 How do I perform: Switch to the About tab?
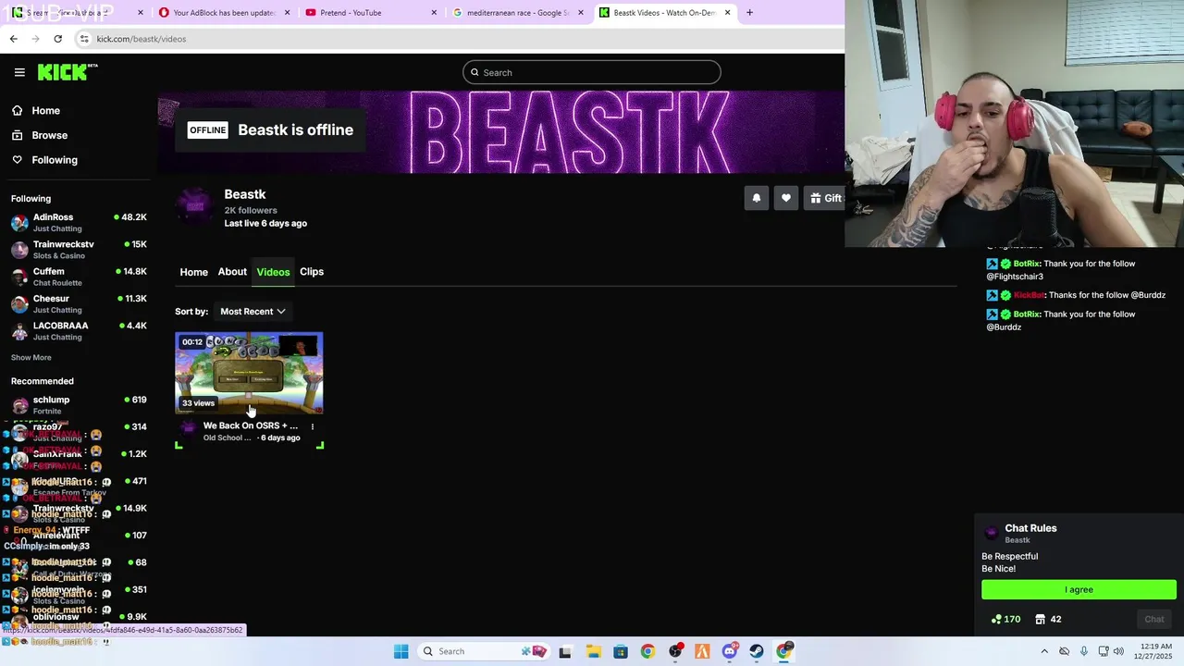pyautogui.click(x=232, y=272)
